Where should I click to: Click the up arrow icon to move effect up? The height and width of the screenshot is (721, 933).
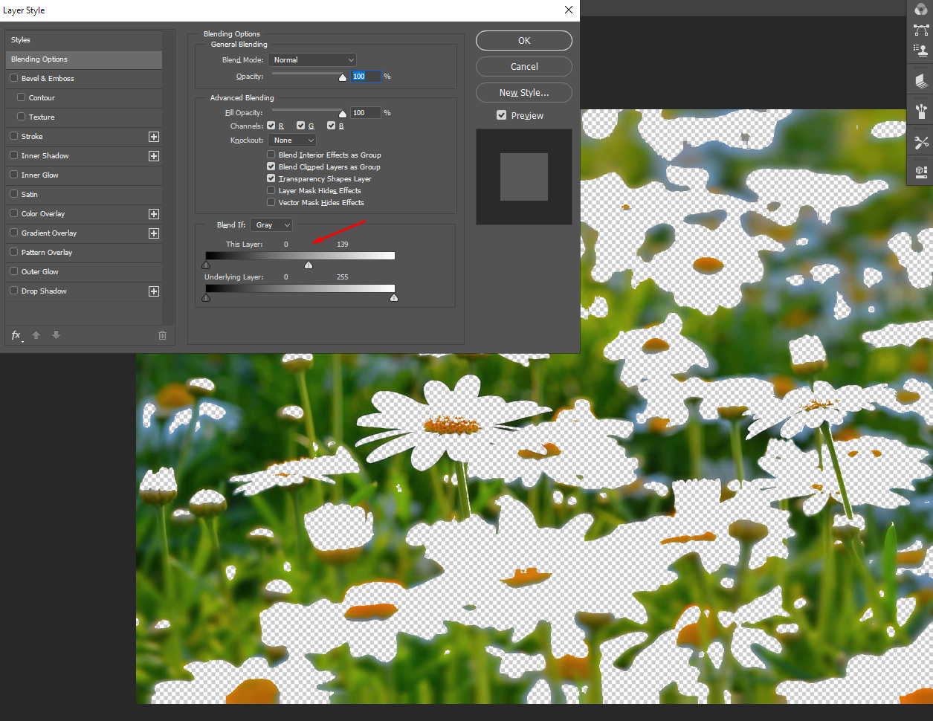pyautogui.click(x=36, y=335)
